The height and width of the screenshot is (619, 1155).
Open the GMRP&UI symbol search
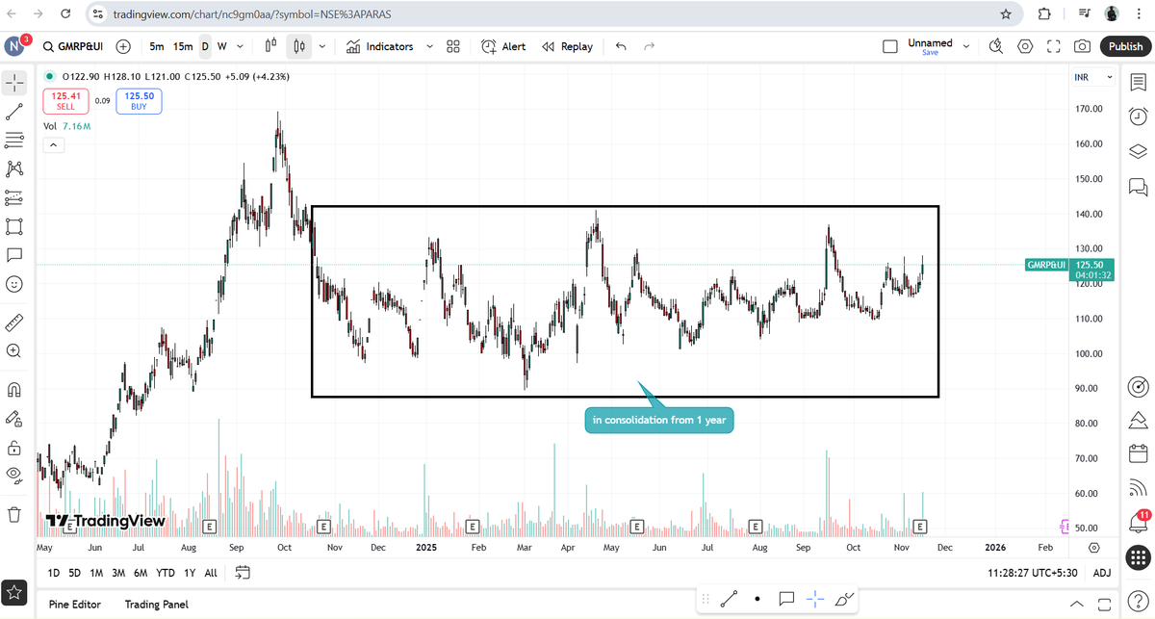pos(74,46)
